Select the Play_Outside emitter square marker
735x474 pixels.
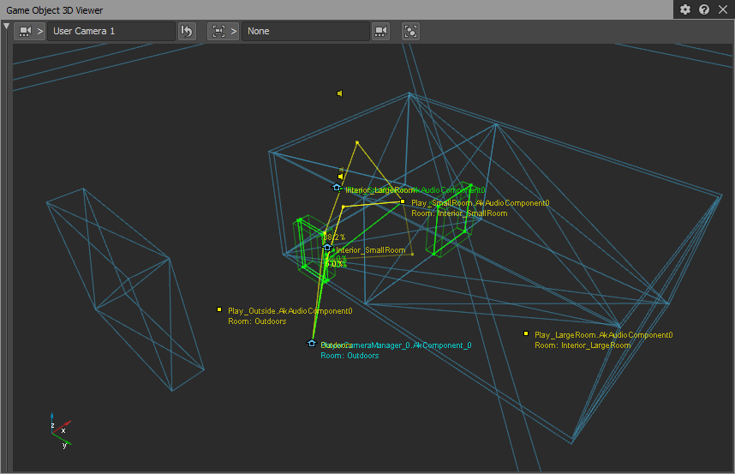click(x=219, y=309)
